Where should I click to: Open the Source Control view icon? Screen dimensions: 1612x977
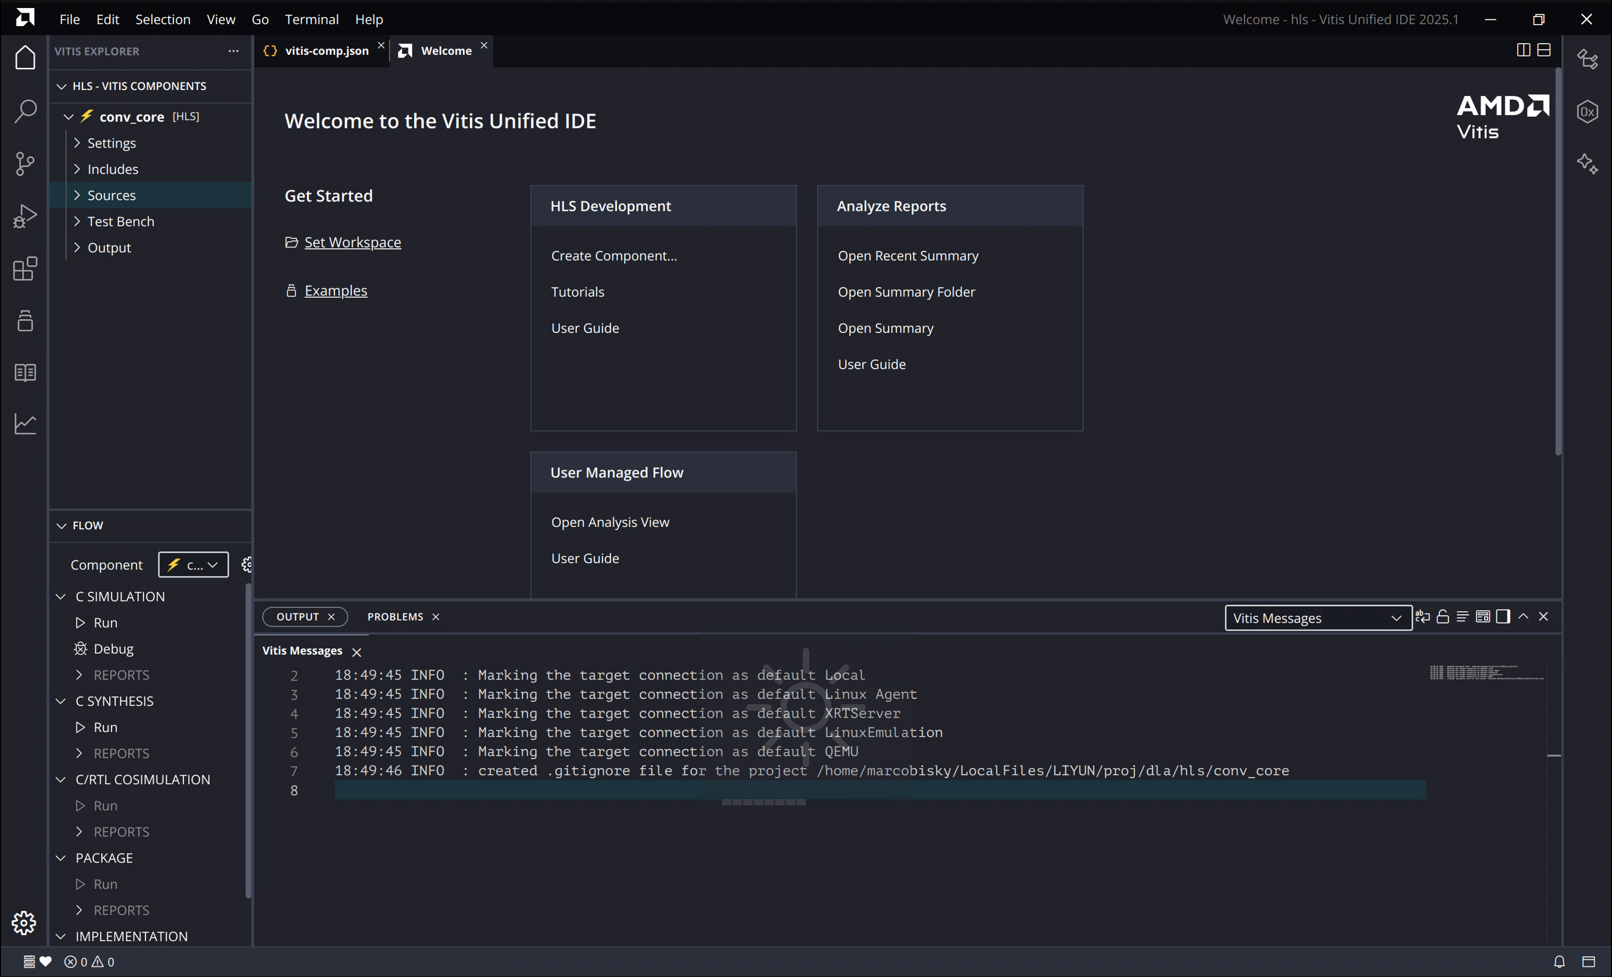point(25,164)
